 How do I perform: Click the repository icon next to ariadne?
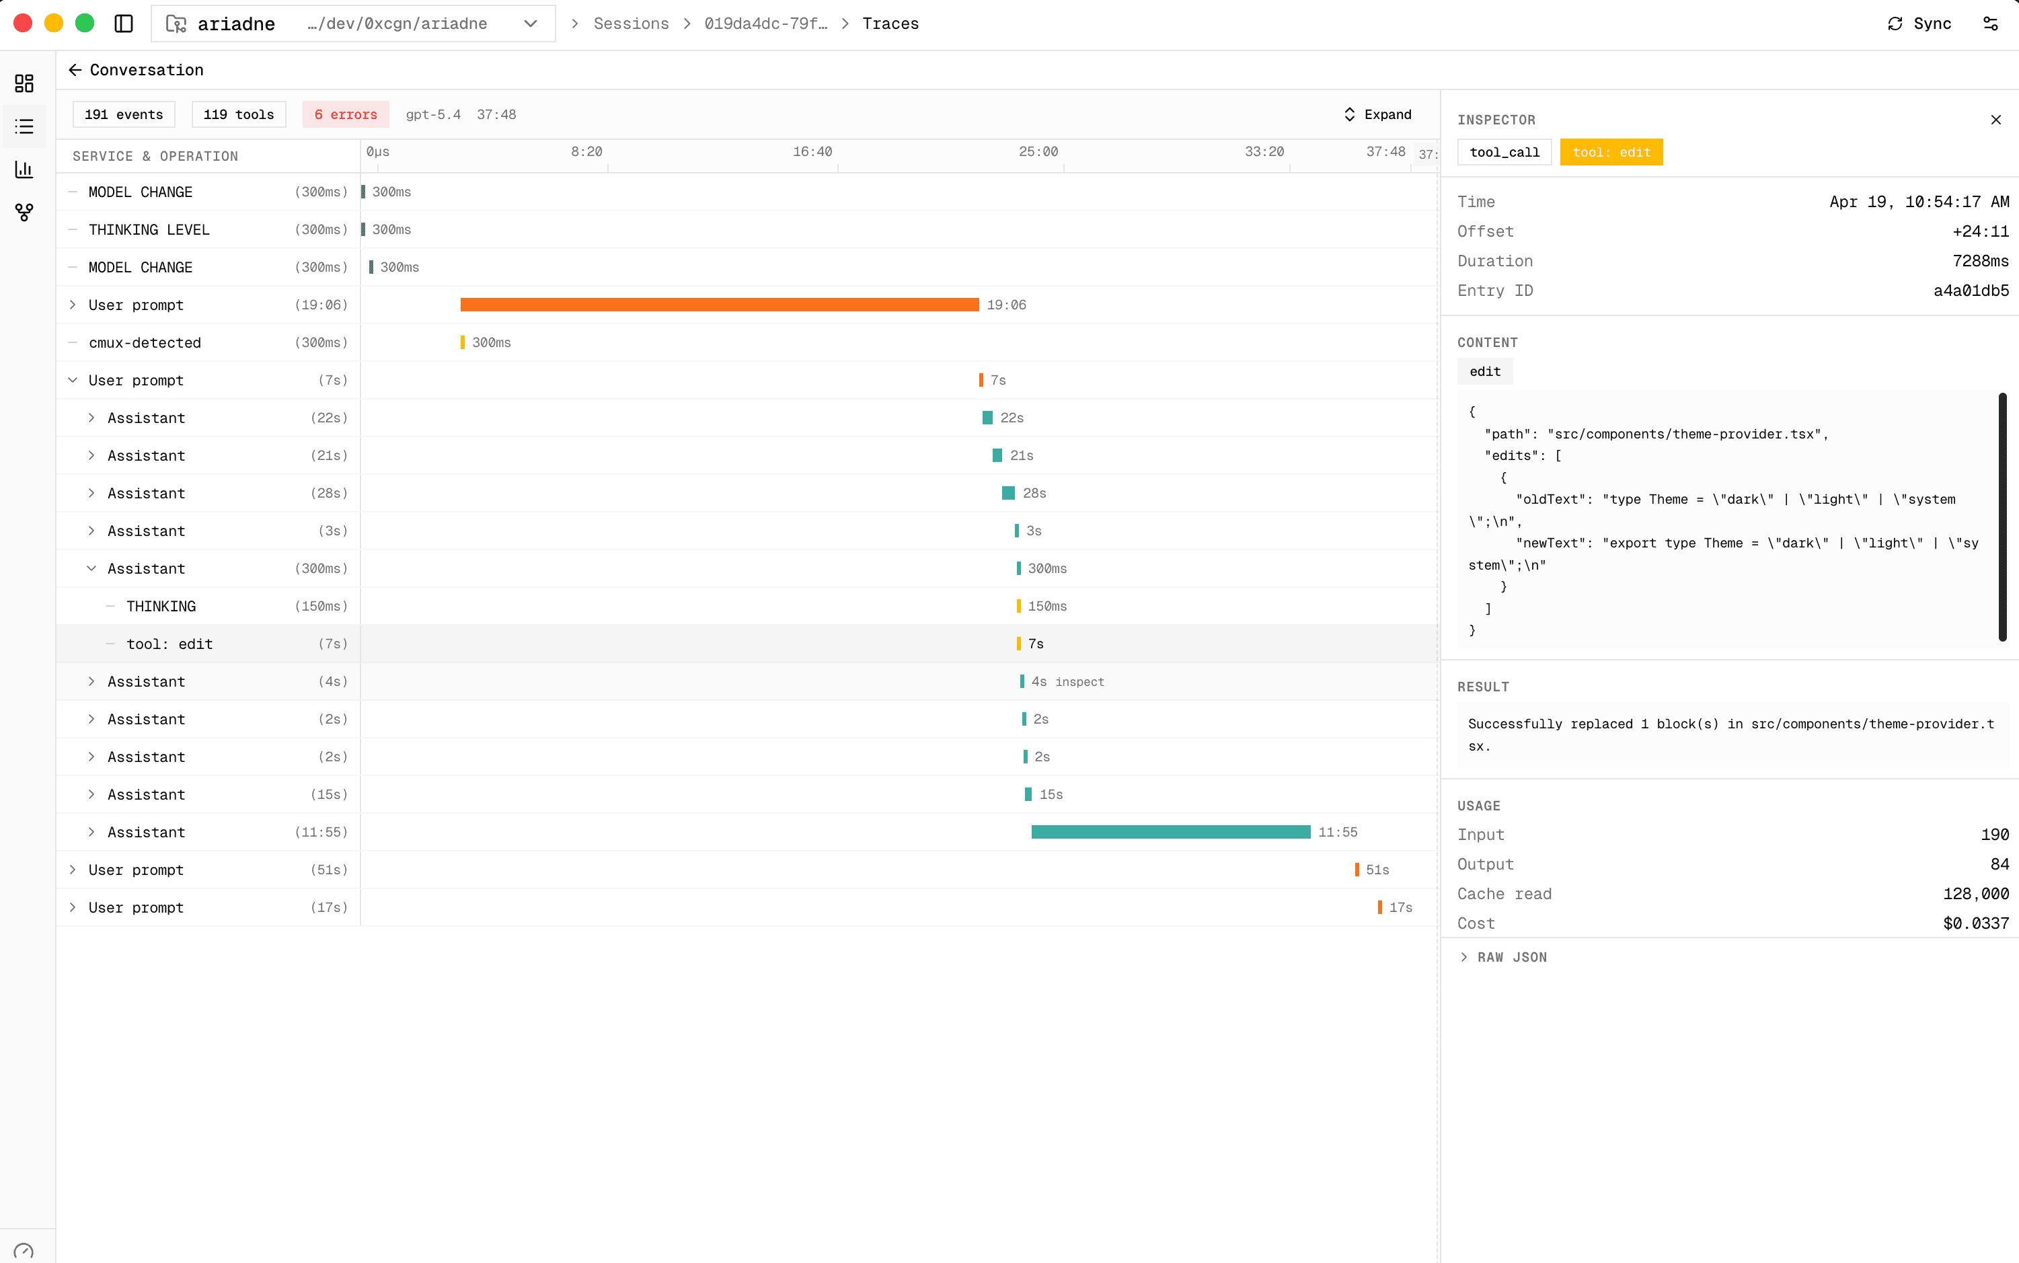[176, 24]
